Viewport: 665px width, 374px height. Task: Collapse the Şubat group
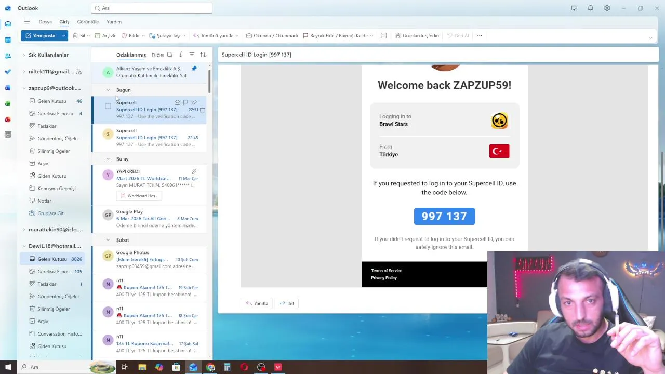point(108,240)
